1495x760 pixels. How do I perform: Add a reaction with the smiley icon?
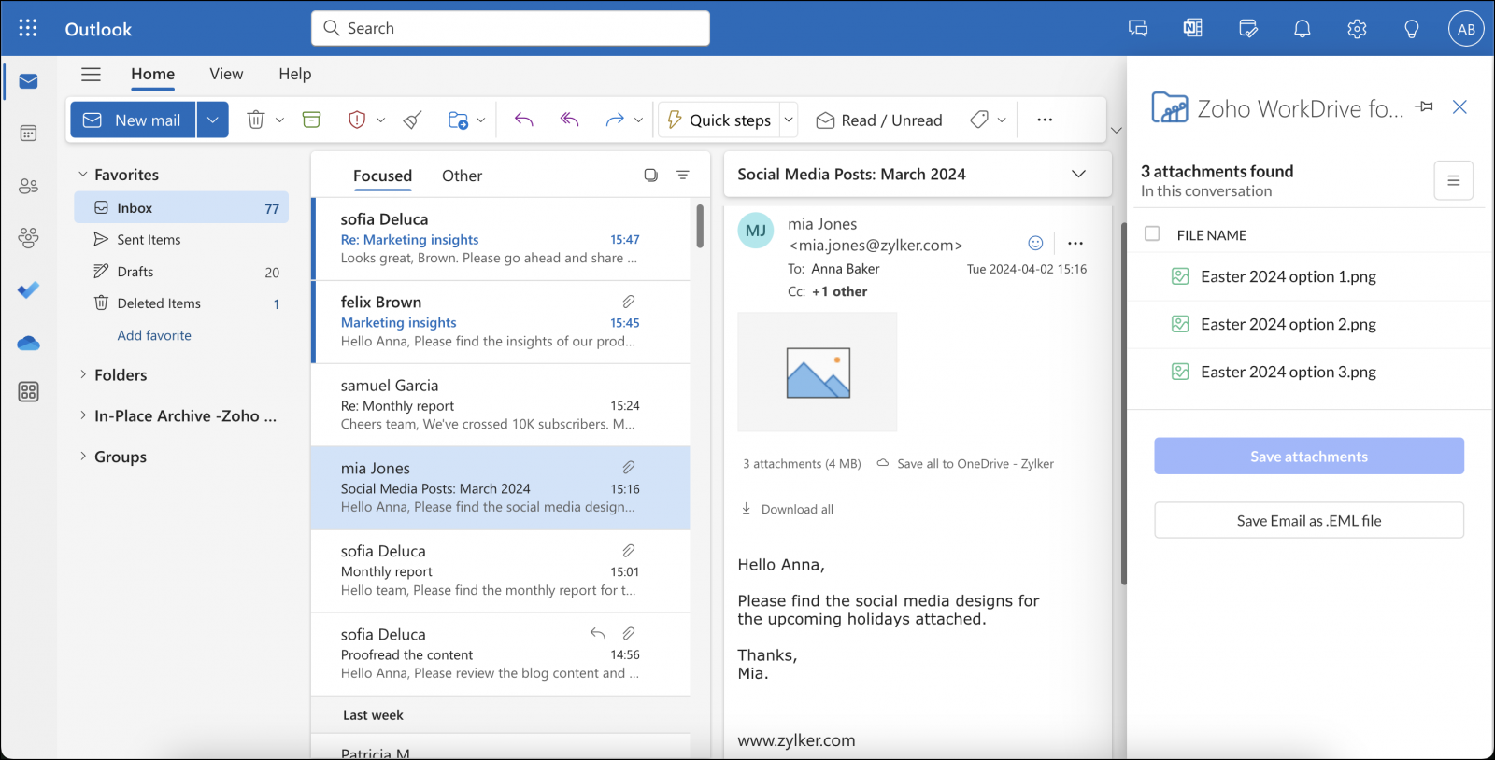pyautogui.click(x=1035, y=243)
